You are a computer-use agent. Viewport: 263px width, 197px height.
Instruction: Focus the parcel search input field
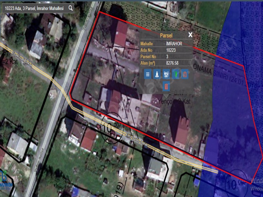[35, 8]
